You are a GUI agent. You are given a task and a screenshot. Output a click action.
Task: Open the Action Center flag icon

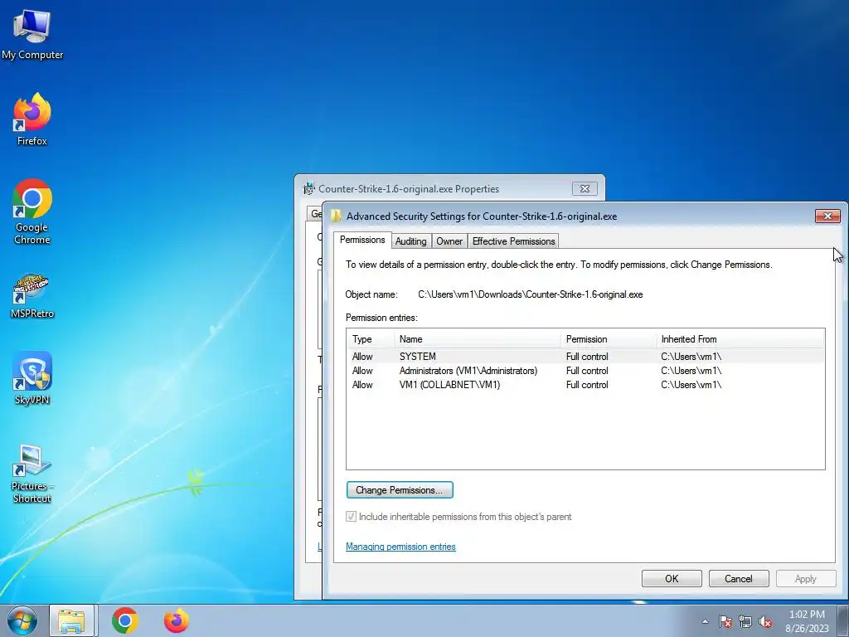click(x=725, y=622)
